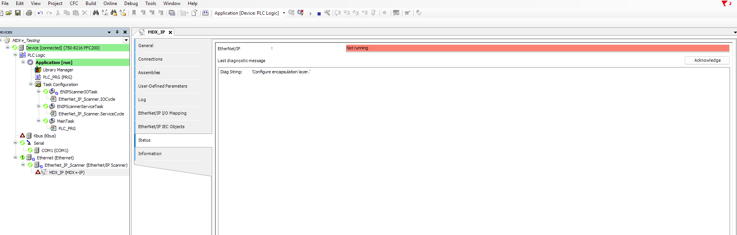
Task: Click the red notification flag icon
Action: [724, 3]
